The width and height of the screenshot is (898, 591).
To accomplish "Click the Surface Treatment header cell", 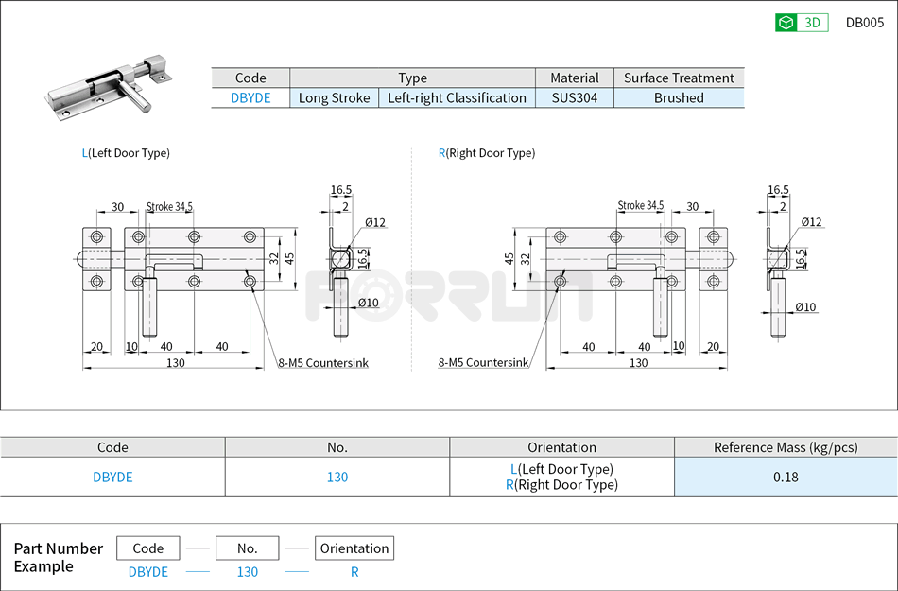I will click(x=680, y=78).
